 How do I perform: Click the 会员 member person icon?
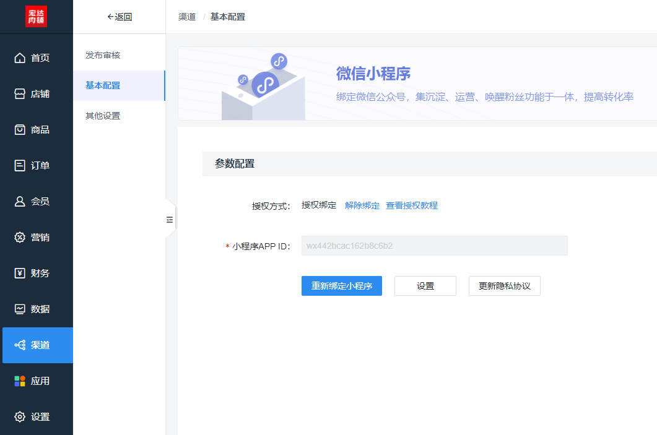(20, 201)
